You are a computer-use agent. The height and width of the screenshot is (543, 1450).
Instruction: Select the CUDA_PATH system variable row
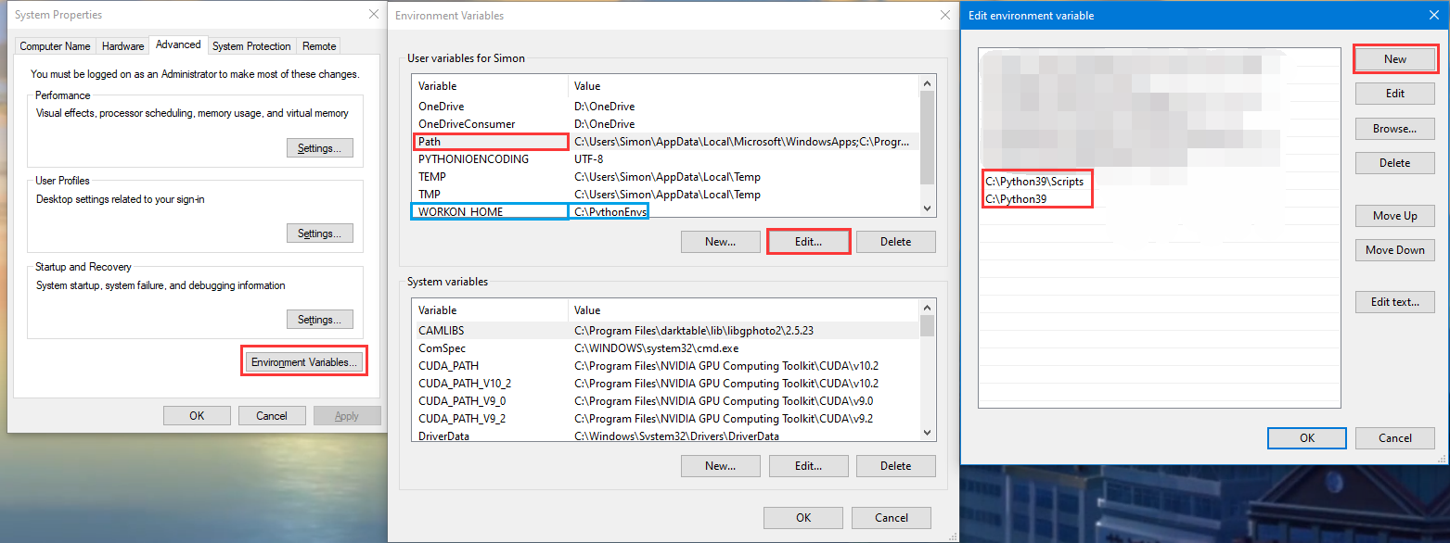491,366
